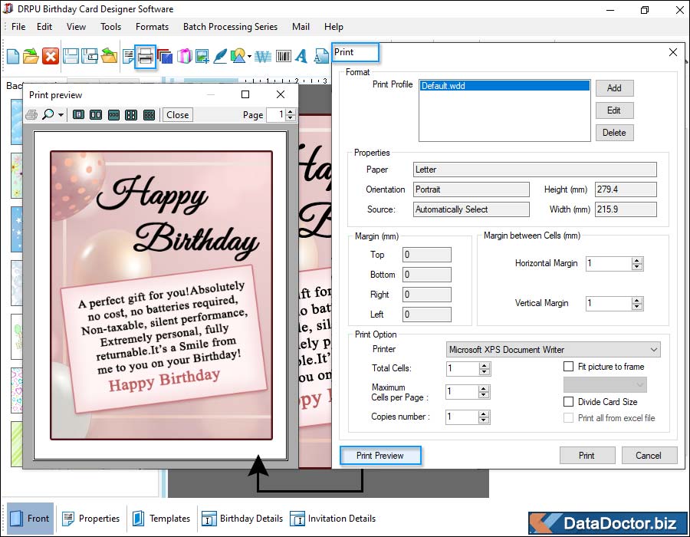Expand the shapes tool dropdown arrow
The width and height of the screenshot is (690, 537).
tap(249, 56)
